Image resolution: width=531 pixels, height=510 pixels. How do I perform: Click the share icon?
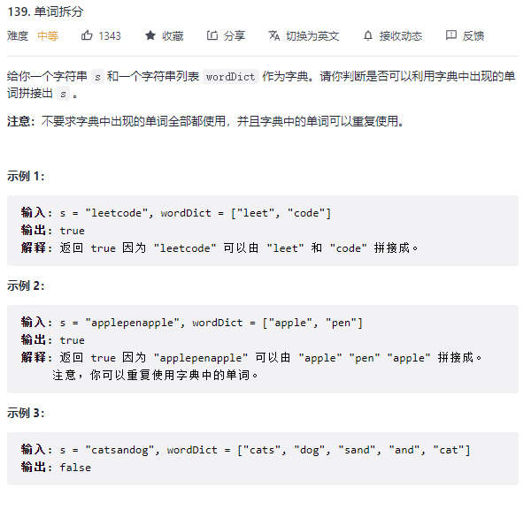pyautogui.click(x=212, y=35)
